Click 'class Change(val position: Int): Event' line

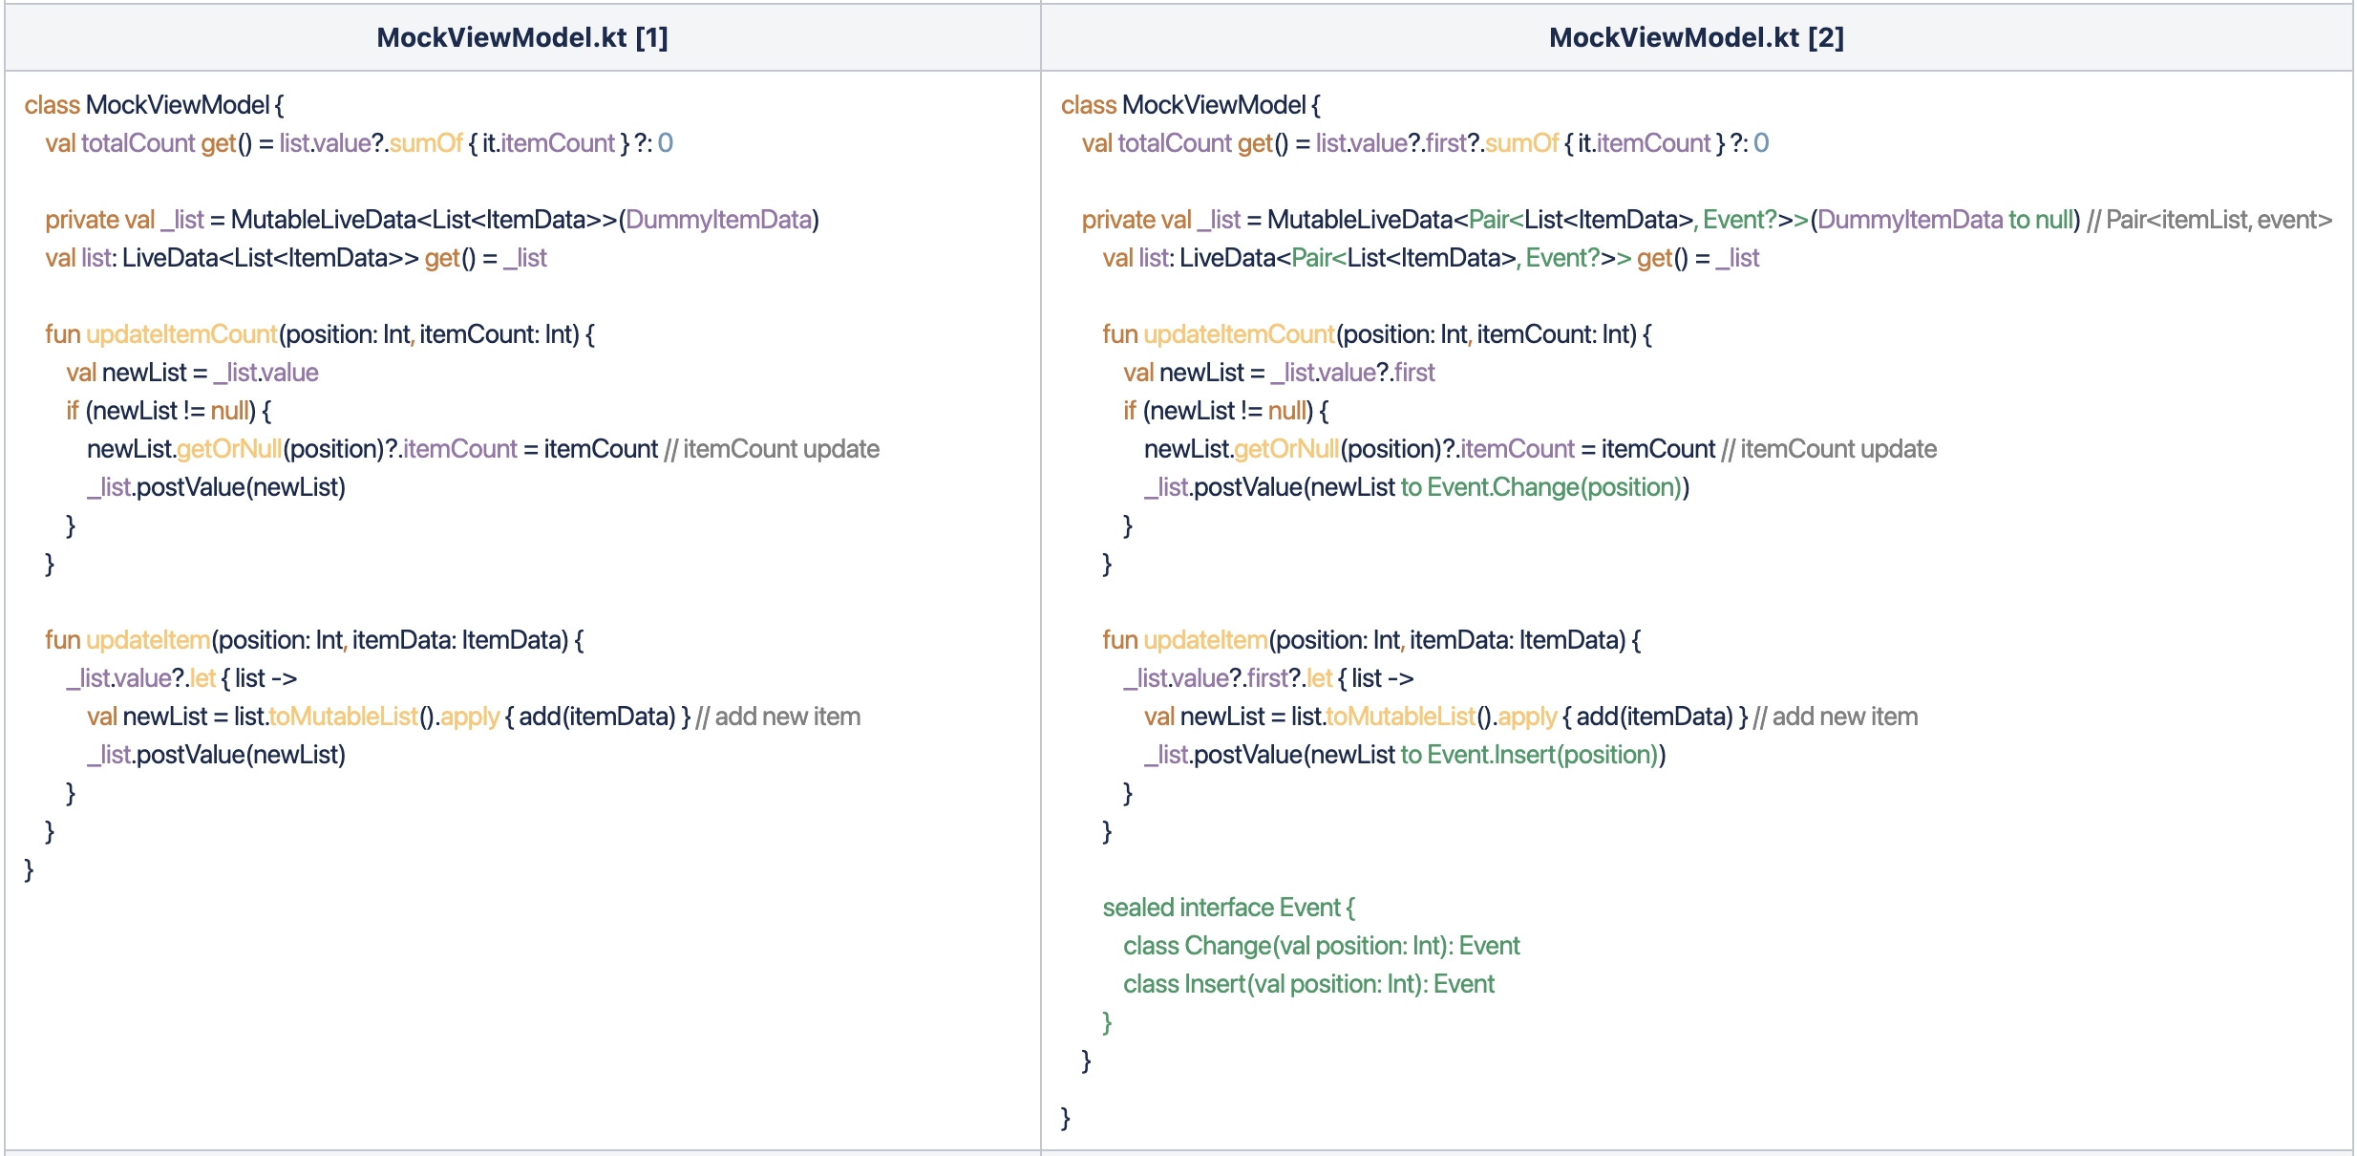point(1321,946)
